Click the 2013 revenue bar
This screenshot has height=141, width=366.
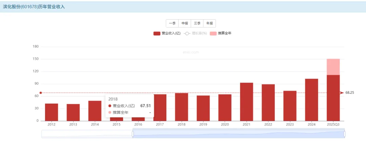click(x=73, y=112)
